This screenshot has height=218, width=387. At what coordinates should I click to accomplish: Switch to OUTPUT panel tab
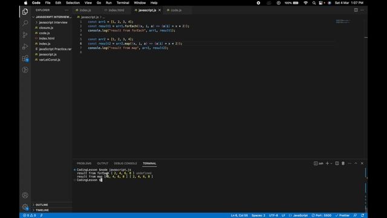(103, 163)
